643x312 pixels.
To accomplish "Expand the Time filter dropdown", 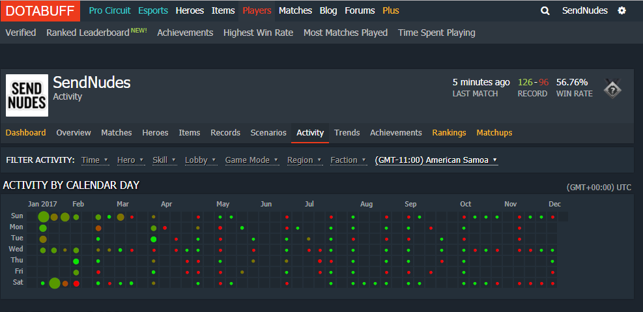I will point(94,160).
